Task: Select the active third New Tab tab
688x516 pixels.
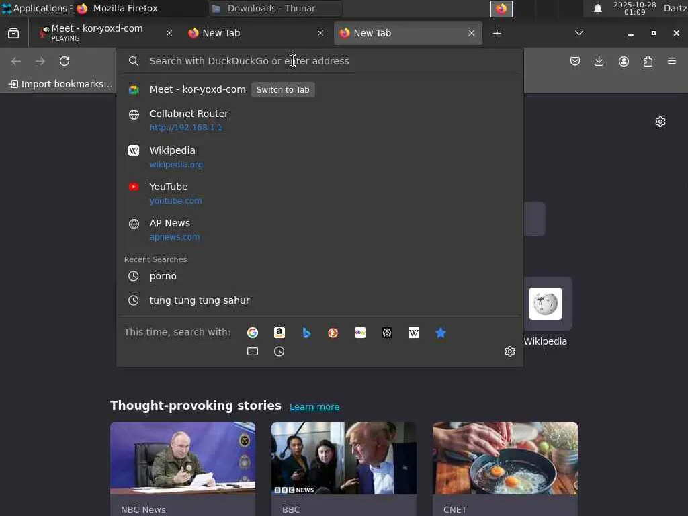Action: [x=408, y=33]
